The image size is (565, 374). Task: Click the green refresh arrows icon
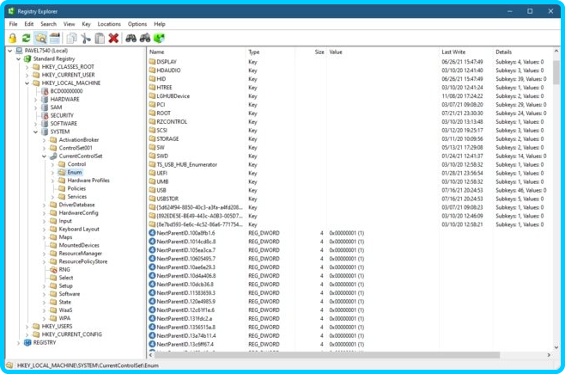pos(27,38)
